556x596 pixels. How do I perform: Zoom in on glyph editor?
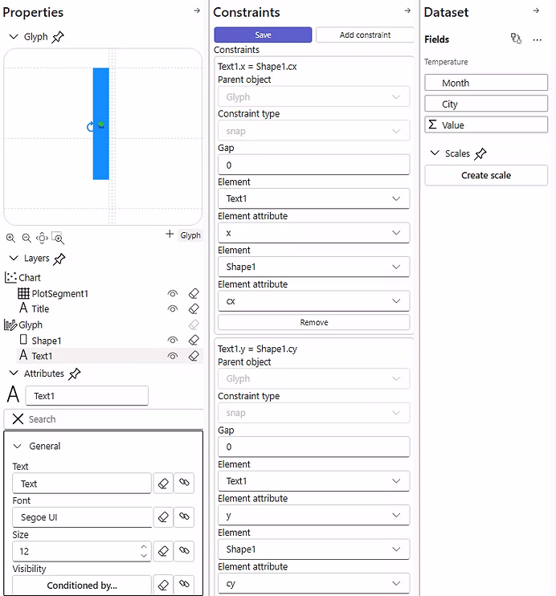coord(10,238)
